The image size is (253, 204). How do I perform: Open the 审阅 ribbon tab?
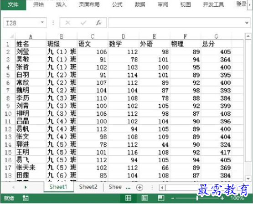[x=163, y=5]
